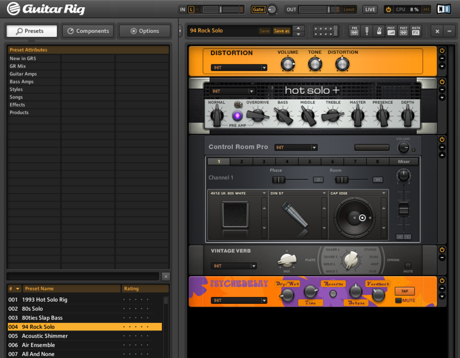Clear the rack with X button

click(x=437, y=31)
